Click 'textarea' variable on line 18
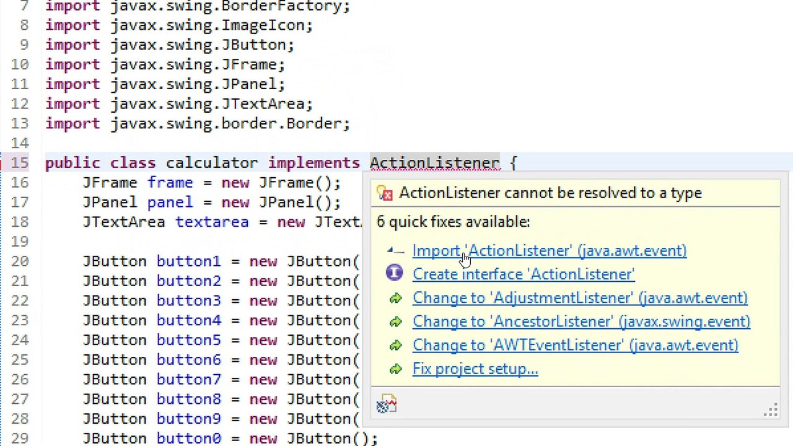This screenshot has height=446, width=793. coord(212,222)
